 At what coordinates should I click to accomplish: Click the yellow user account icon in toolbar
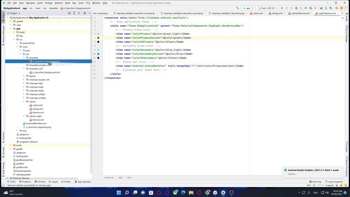[341, 8]
